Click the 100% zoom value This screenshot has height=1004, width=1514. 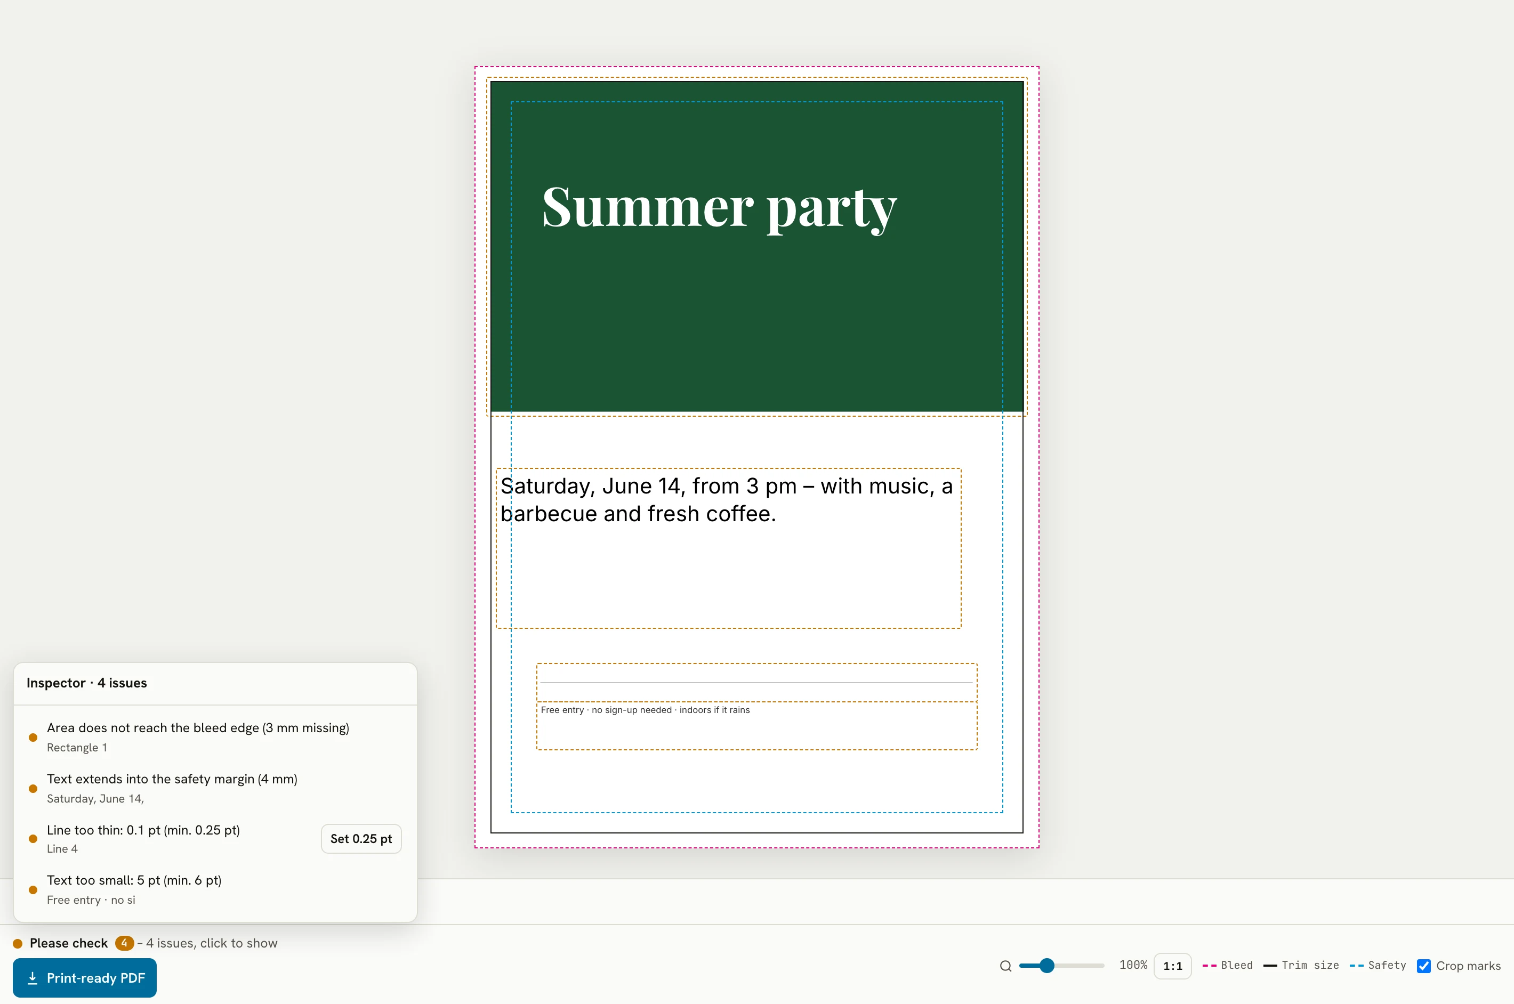[x=1133, y=965]
